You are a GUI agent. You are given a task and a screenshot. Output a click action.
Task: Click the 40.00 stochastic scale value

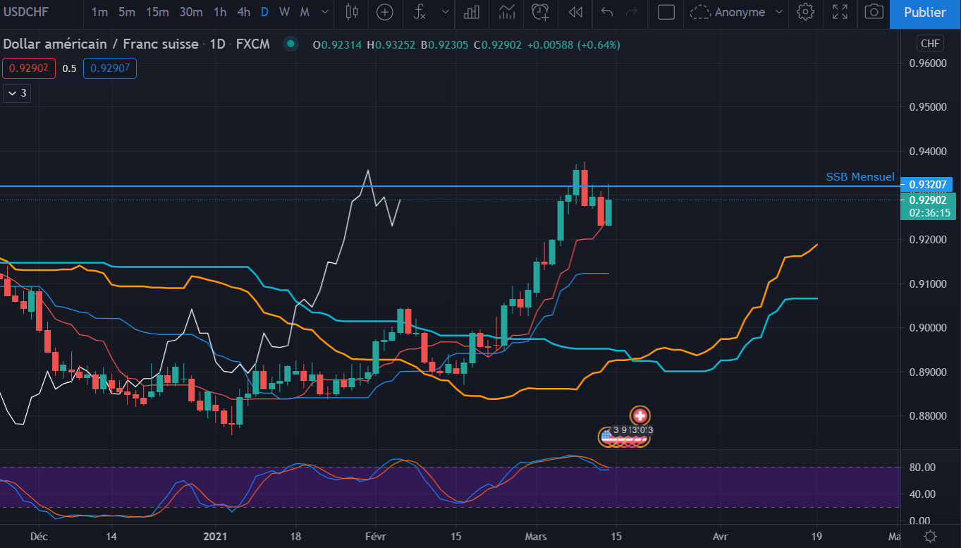click(924, 494)
